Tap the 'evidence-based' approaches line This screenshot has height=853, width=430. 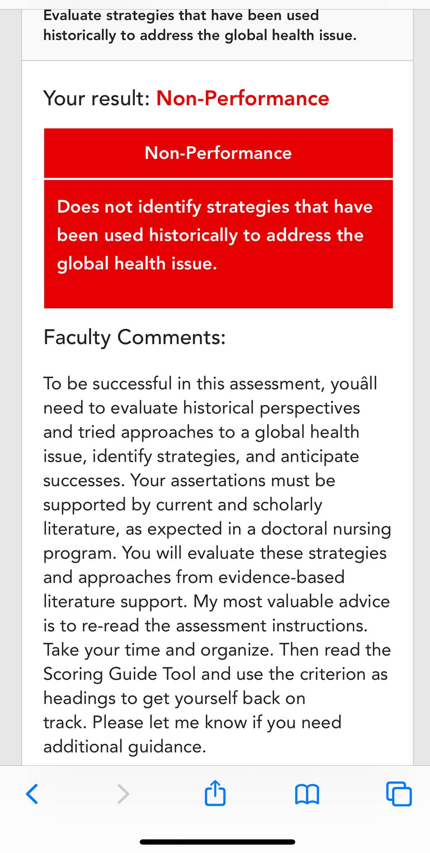(194, 577)
